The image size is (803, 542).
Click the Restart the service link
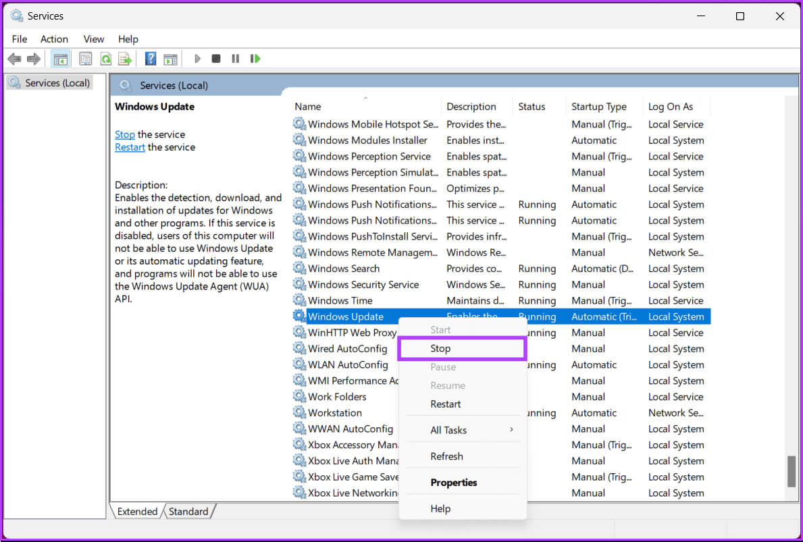point(130,147)
